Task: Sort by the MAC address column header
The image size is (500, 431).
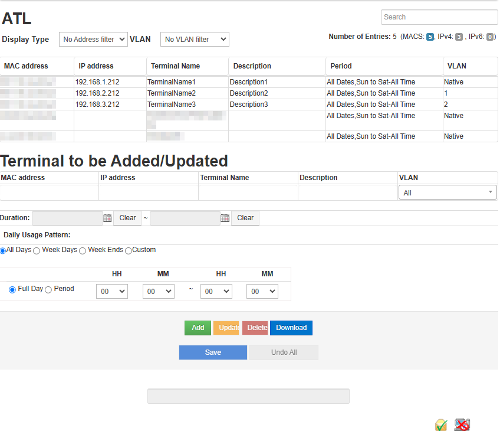Action: point(27,66)
